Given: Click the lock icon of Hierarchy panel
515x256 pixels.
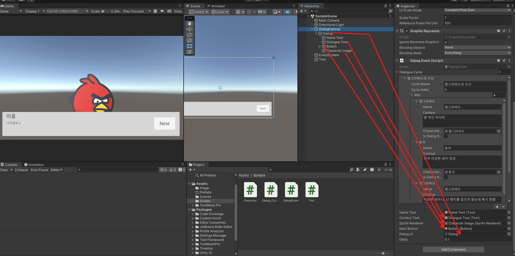Looking at the screenshot, I should [386, 6].
